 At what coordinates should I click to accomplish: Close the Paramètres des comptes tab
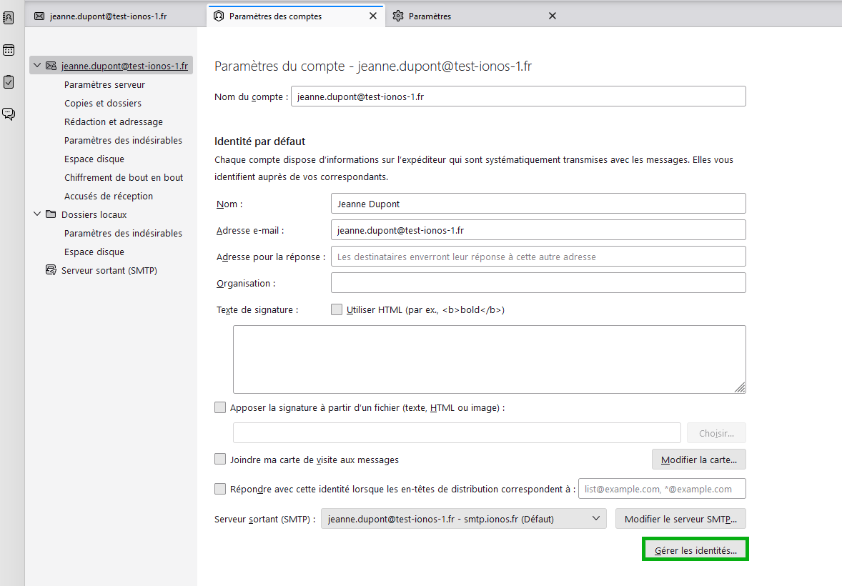[373, 16]
